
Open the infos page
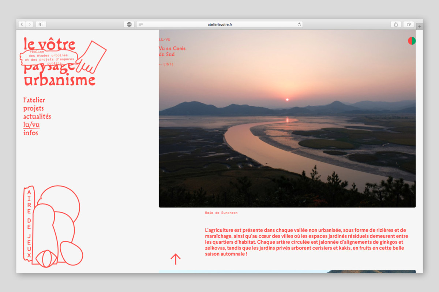coord(31,133)
